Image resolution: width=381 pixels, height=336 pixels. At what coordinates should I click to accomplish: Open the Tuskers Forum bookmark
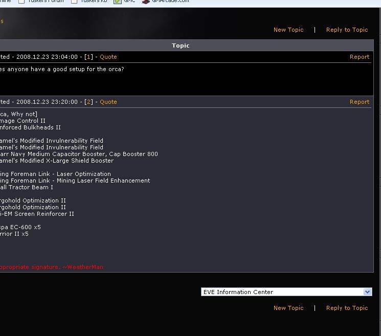41,2
